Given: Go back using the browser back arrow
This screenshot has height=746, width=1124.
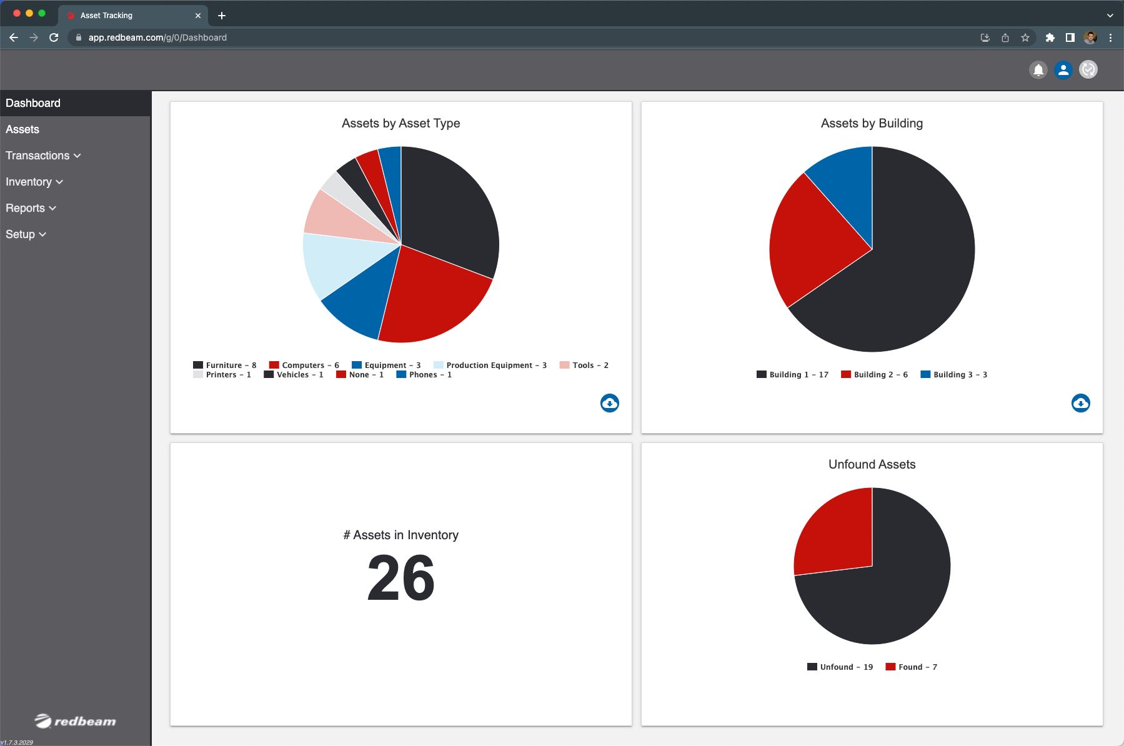Looking at the screenshot, I should click(14, 37).
